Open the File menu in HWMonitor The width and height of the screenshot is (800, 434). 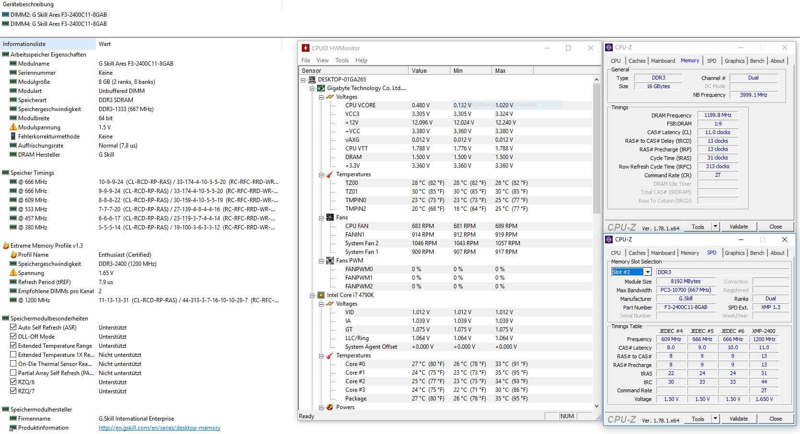(306, 60)
